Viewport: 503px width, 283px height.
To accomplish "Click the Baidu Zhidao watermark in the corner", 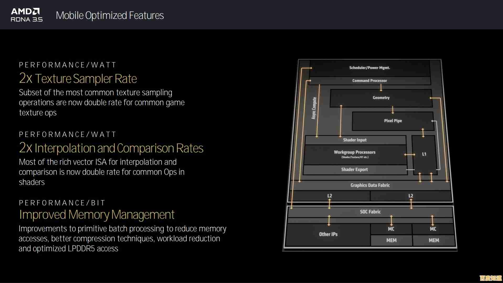I will 490,278.
